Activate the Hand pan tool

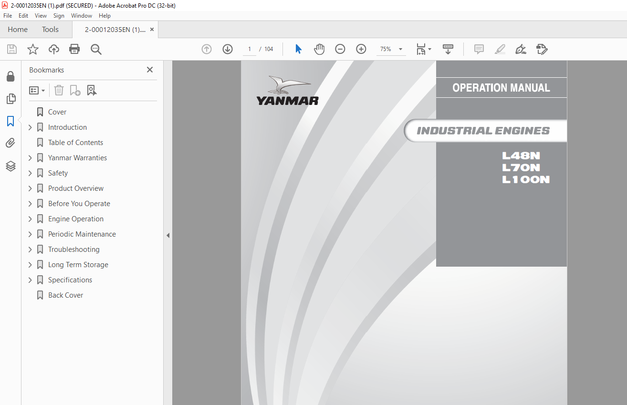319,49
